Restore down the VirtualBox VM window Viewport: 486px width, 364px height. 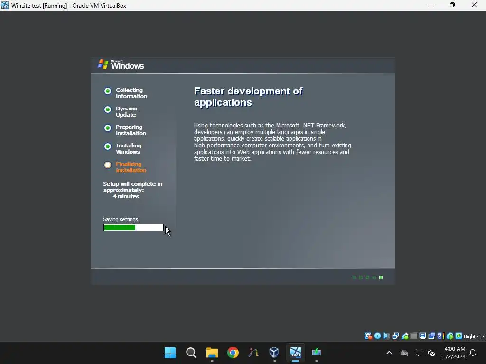tap(452, 5)
